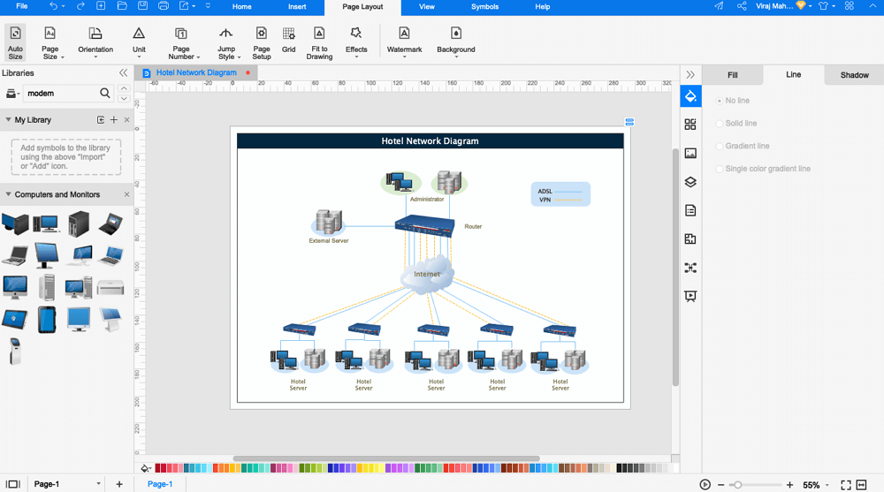Toggle the Grid display icon
The width and height of the screenshot is (884, 492).
click(288, 40)
